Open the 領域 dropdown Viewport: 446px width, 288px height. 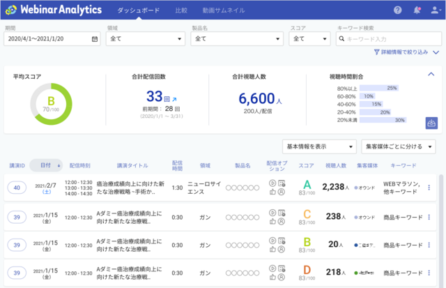[146, 39]
